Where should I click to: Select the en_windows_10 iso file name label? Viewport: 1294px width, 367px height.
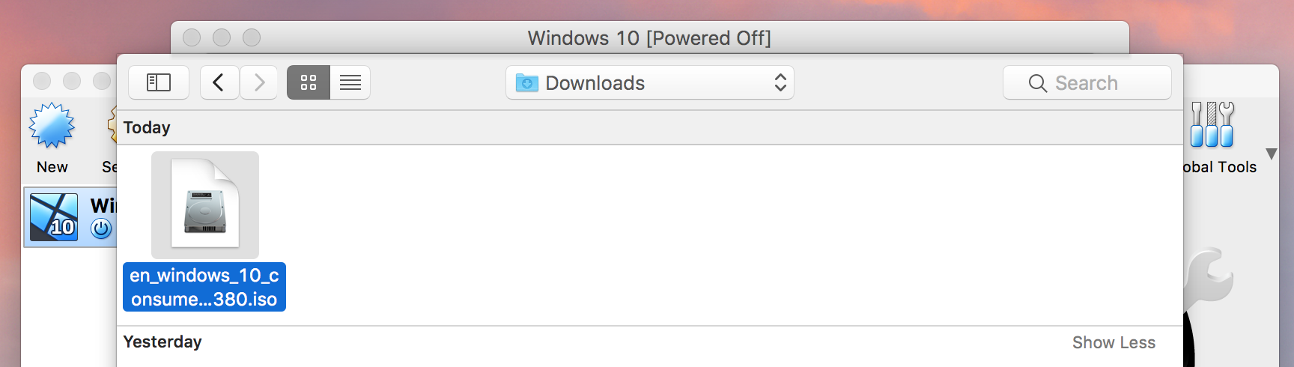[204, 287]
